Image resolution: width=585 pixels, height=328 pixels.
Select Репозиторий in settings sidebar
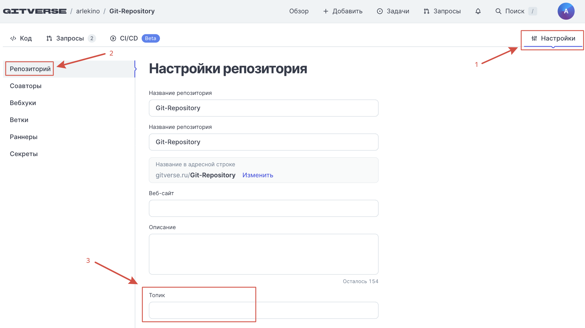69,69
